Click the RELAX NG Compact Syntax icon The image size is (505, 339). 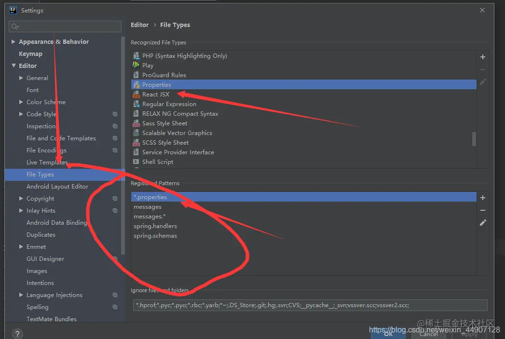(x=136, y=114)
